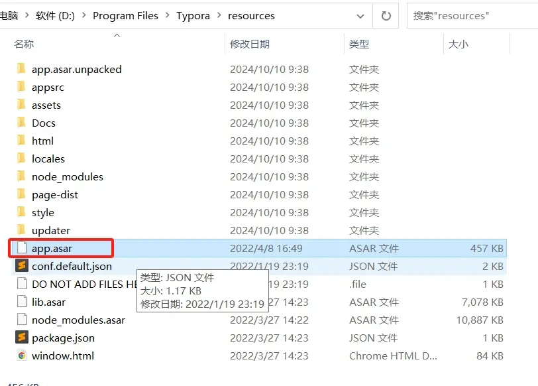Image resolution: width=538 pixels, height=386 pixels.
Task: Select the package.json file name
Action: [x=63, y=338]
